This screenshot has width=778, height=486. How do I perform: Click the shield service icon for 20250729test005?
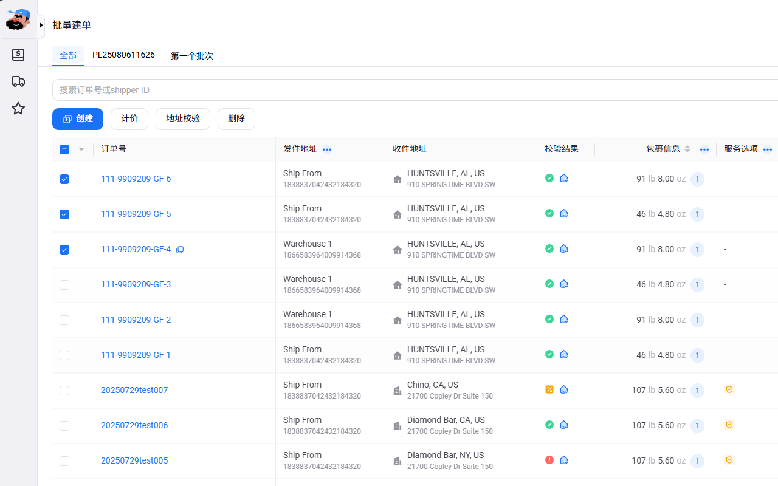coord(729,460)
